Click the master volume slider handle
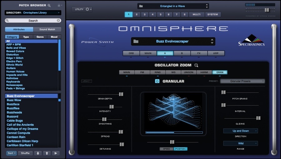 [x=267, y=10]
